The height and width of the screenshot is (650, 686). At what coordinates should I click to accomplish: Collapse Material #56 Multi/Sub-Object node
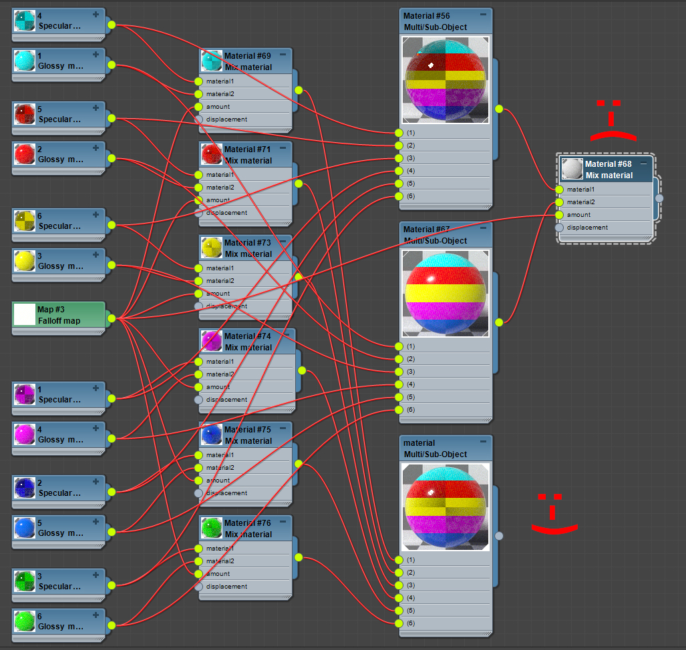click(483, 15)
